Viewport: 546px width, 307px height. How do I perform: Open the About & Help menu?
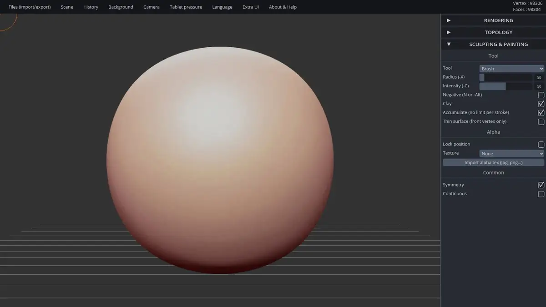point(283,7)
